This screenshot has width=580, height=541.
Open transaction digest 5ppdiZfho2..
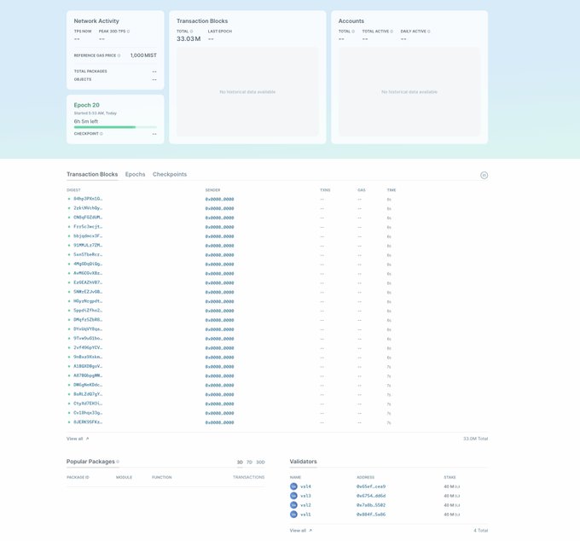coord(88,311)
